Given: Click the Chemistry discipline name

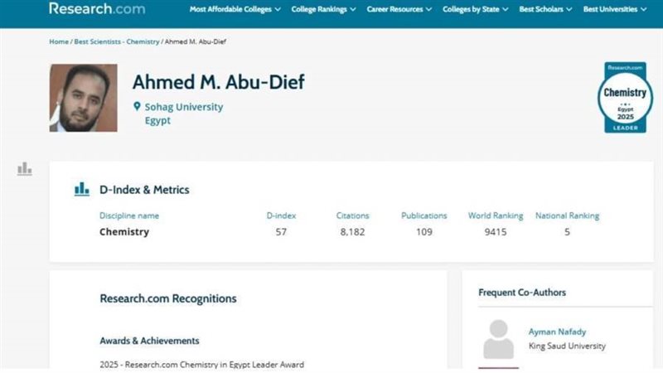Looking at the screenshot, I should click(124, 232).
